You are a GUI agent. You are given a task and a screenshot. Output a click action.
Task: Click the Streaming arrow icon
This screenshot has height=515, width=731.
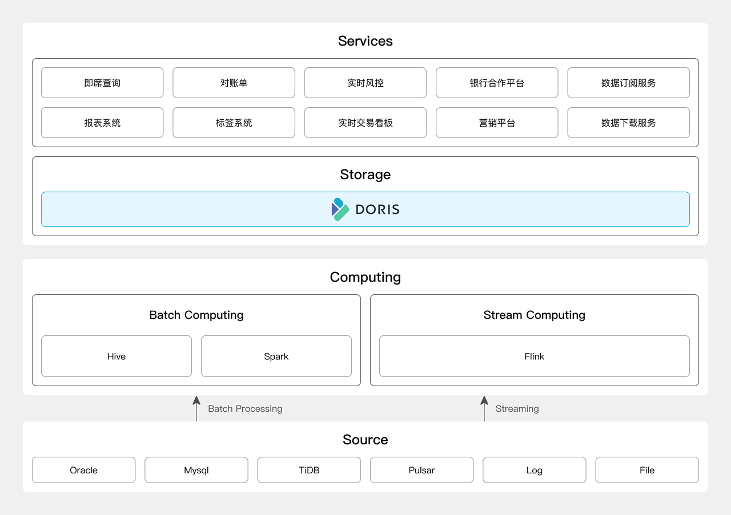coord(484,408)
